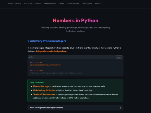Navigate to the Literals section
The width and height of the screenshot is (151, 113).
click(61, 3)
